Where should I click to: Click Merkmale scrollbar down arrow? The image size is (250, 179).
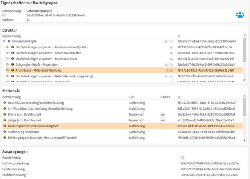244,140
